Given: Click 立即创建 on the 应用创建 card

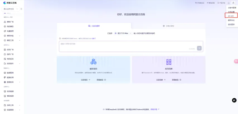Looking at the screenshot, I should [161, 80].
